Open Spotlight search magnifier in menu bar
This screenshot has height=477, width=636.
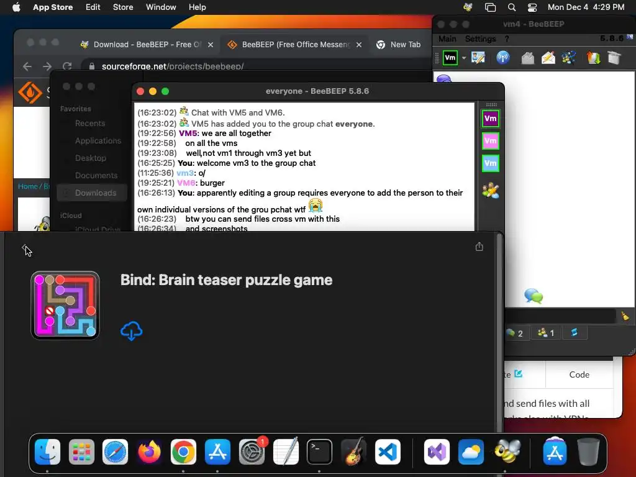[x=512, y=7]
